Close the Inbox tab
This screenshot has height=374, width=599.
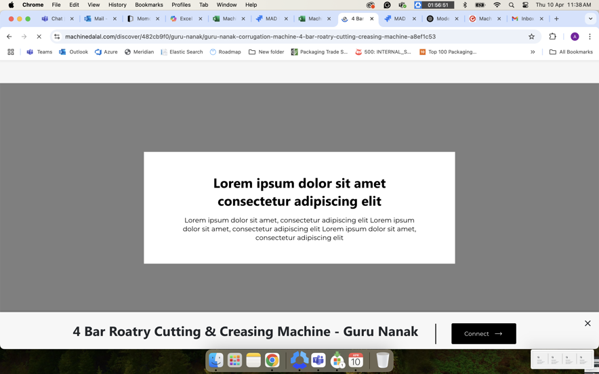click(541, 19)
